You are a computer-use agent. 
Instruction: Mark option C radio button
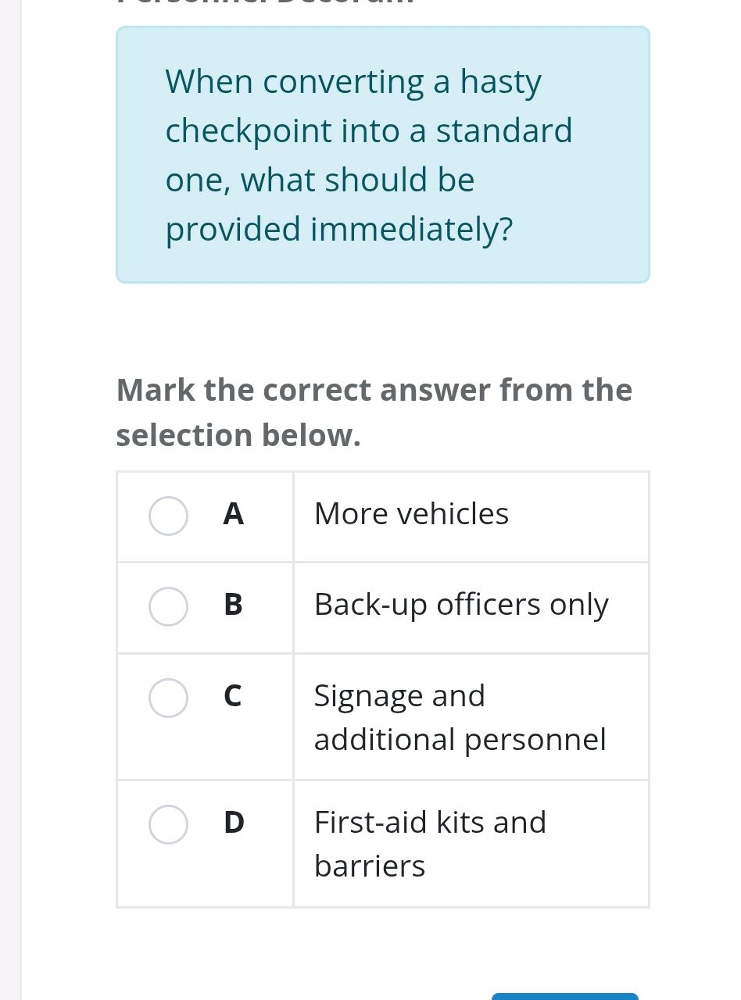pos(168,698)
